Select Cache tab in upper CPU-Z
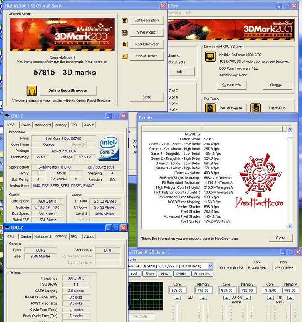The width and height of the screenshot is (302, 322). pos(26,125)
